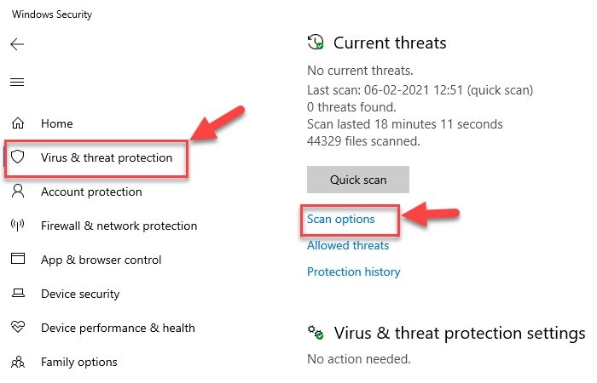Click the Virus & threat protection shield icon
This screenshot has height=383, width=597.
click(17, 157)
